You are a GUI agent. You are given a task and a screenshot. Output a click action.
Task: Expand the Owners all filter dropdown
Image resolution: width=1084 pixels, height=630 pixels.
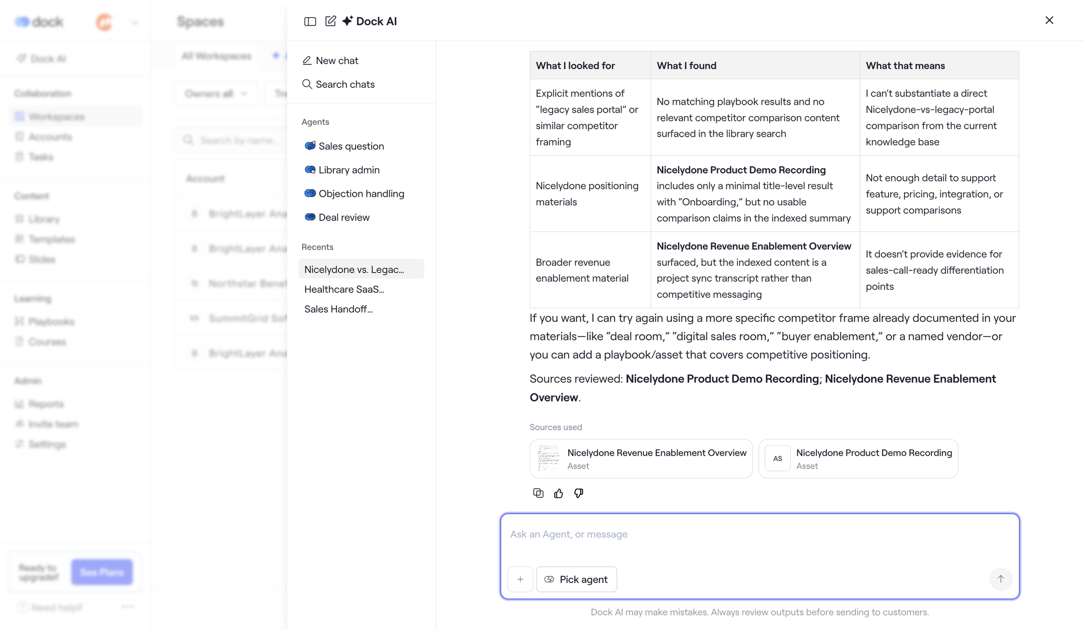point(216,93)
